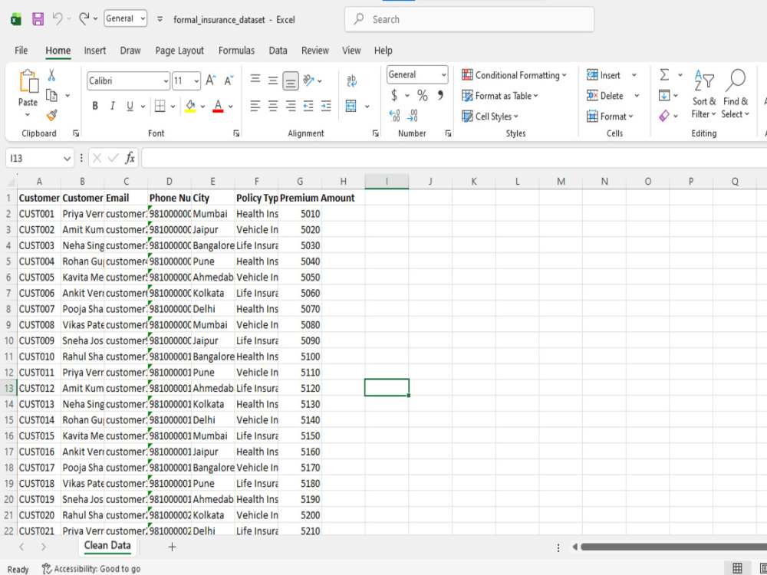Copy selection with the Copy icon

tap(51, 95)
